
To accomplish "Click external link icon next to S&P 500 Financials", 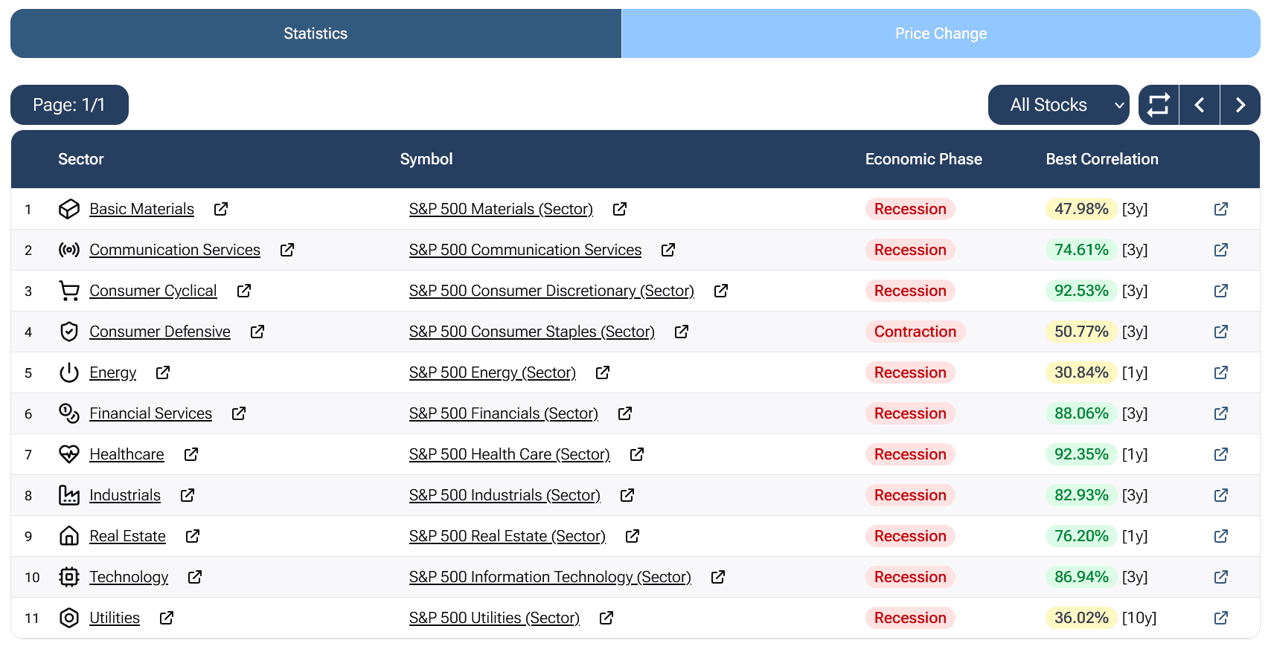I will [x=625, y=413].
